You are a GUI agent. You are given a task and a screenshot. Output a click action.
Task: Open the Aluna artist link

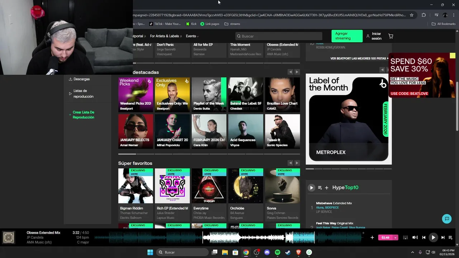point(320,207)
